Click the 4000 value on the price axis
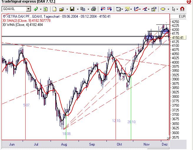Viewport: 193px width, 150px height. (175, 62)
